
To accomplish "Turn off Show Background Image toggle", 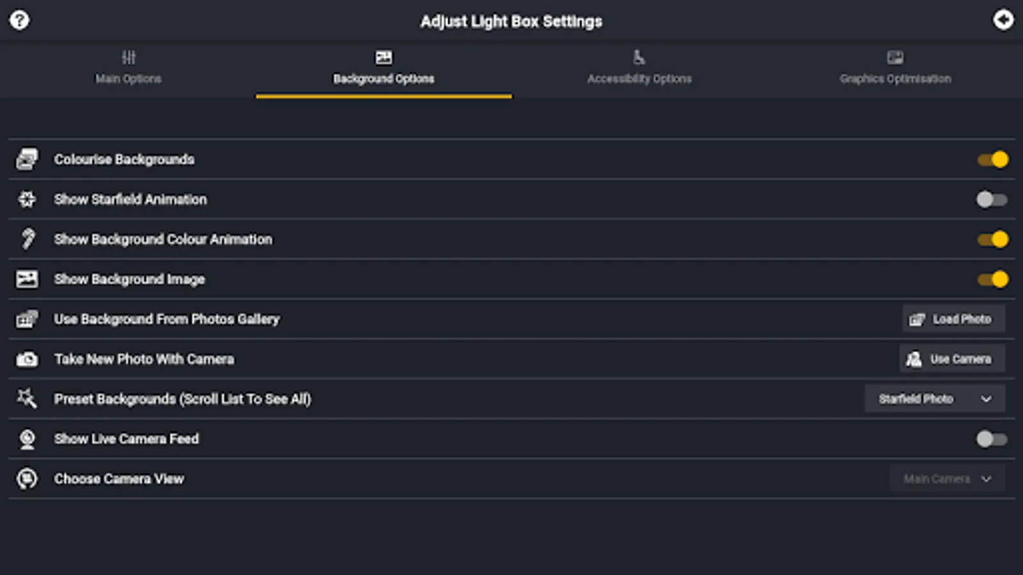I will (992, 279).
